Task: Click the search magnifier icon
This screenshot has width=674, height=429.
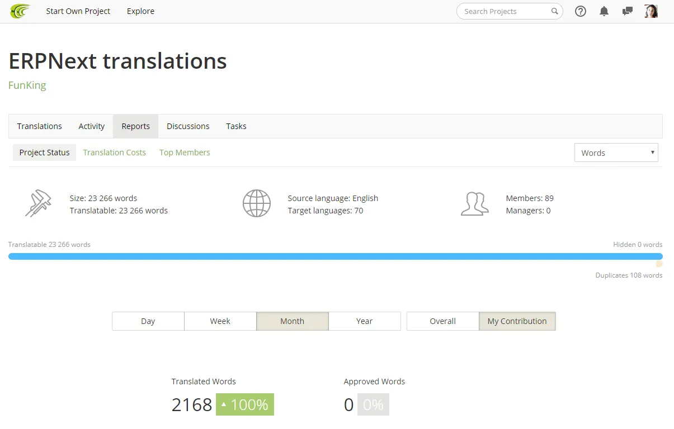Action: coord(555,11)
